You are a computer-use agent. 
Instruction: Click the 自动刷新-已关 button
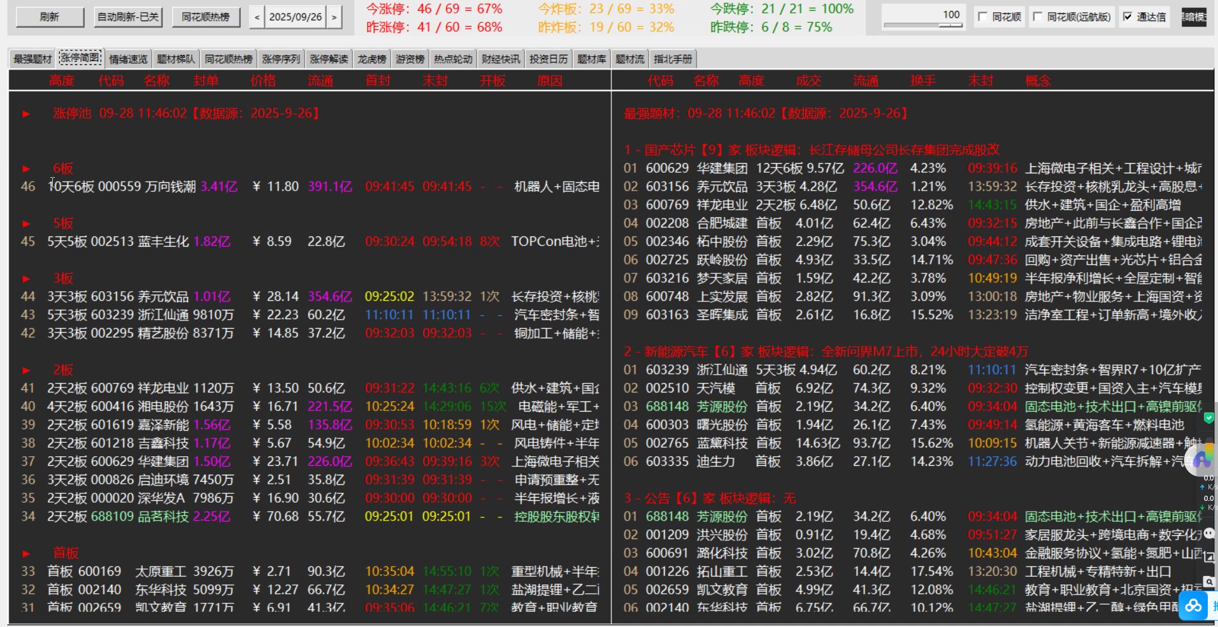pos(128,17)
